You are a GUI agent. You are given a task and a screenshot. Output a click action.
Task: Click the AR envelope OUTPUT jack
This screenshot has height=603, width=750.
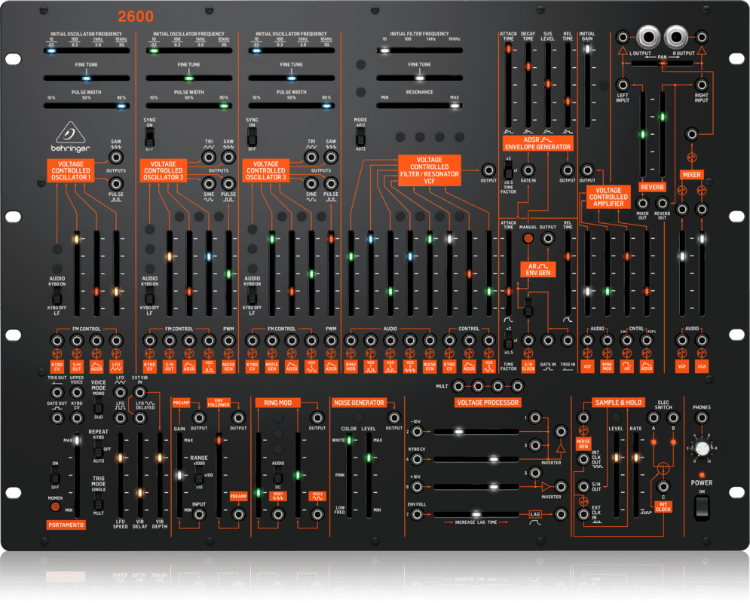[x=548, y=238]
